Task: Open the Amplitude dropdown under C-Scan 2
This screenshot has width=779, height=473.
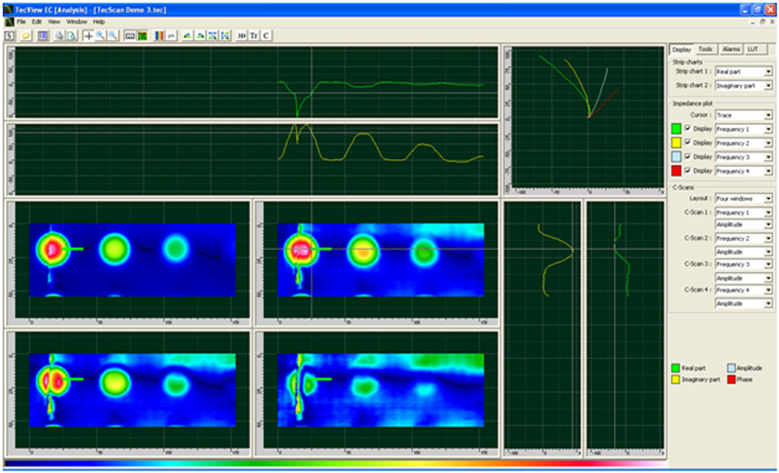Action: pyautogui.click(x=744, y=252)
